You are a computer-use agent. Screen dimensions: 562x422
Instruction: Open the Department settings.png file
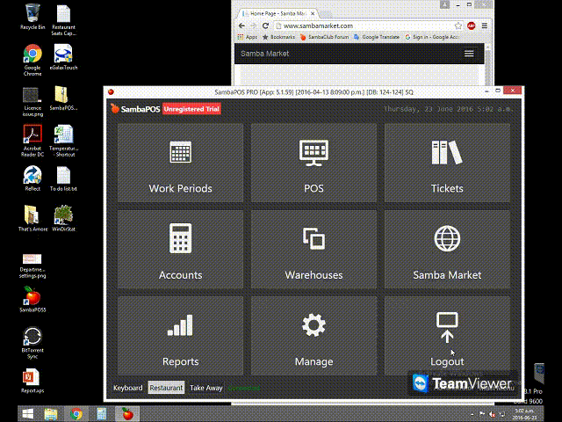[32, 266]
